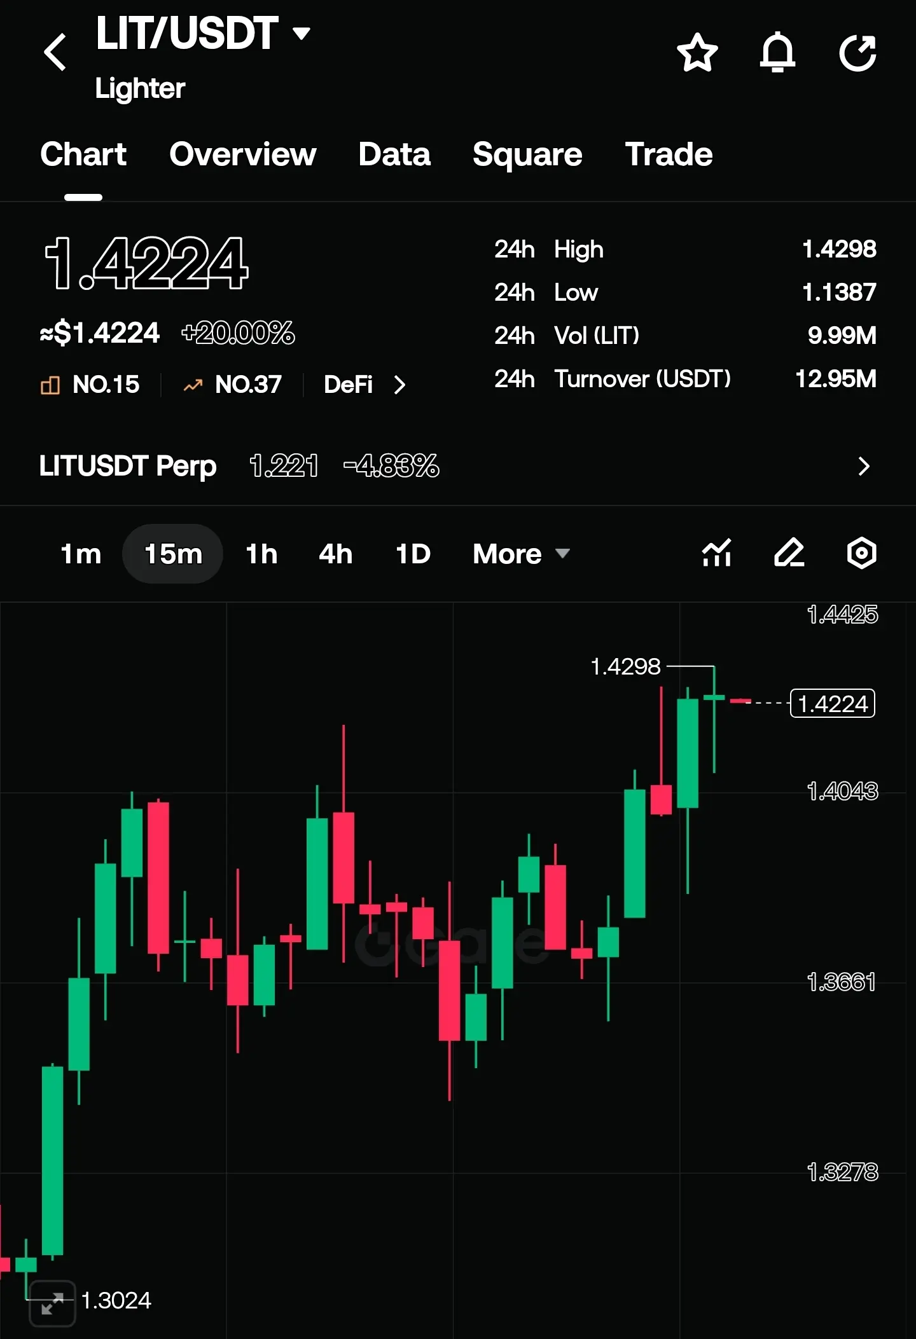The image size is (916, 1339).
Task: Tap the +20.00% change value
Action: point(238,333)
